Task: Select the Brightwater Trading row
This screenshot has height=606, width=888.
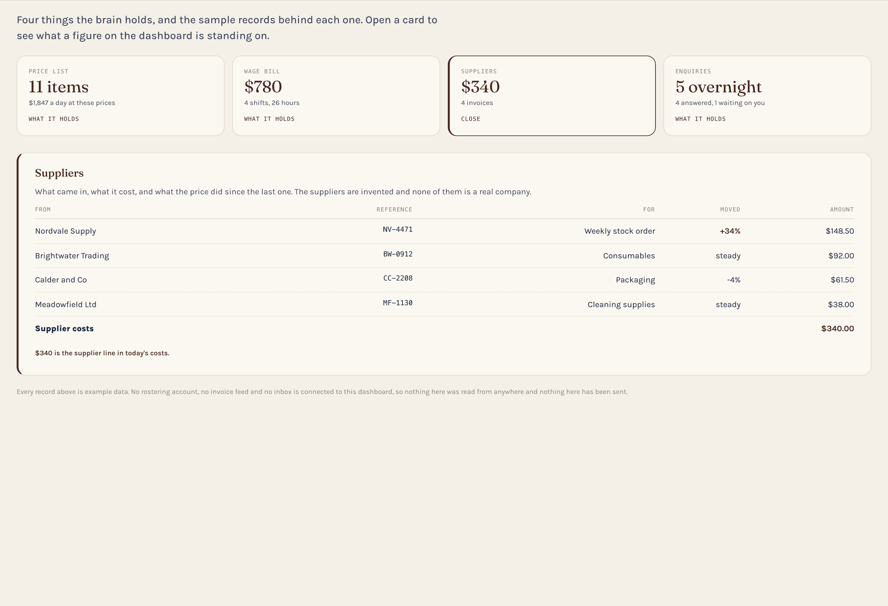Action: 444,255
